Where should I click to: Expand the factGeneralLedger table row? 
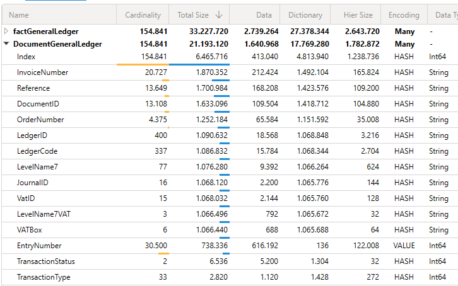tap(6, 31)
